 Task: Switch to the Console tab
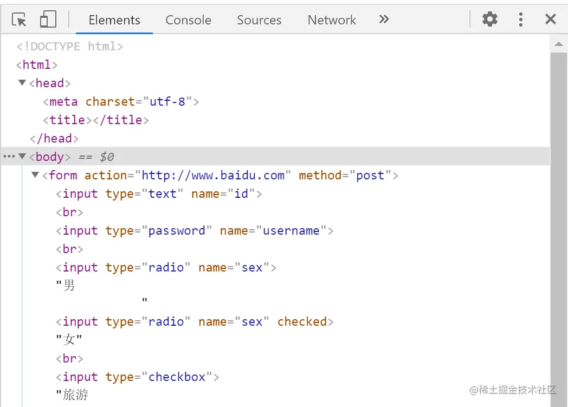(x=188, y=20)
